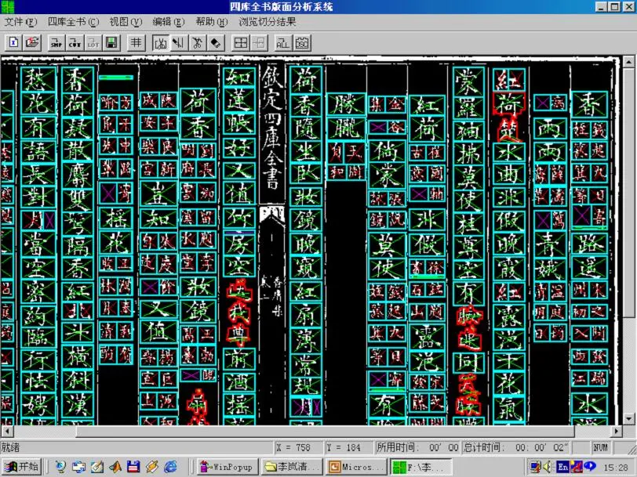Open the 四库全书(C) menu
Viewport: 637px width, 477px height.
tap(74, 22)
